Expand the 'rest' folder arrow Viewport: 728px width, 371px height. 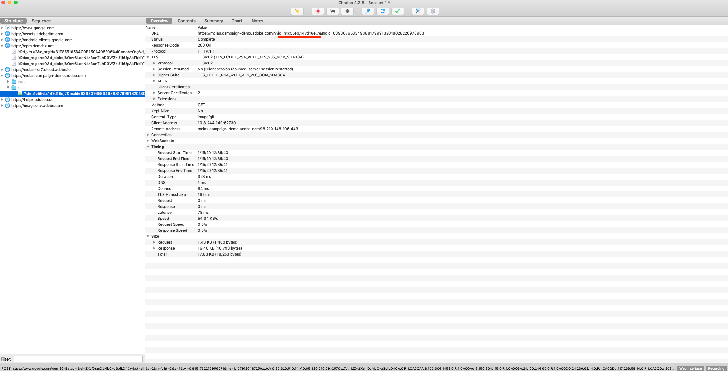(x=8, y=81)
